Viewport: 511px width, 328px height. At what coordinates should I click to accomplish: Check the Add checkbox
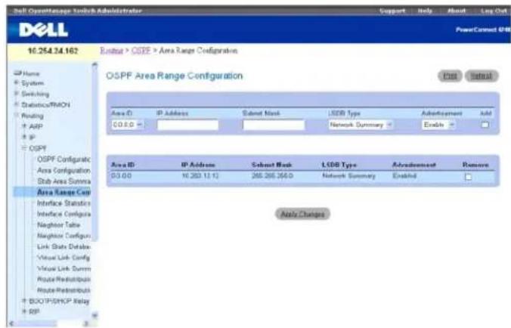485,125
